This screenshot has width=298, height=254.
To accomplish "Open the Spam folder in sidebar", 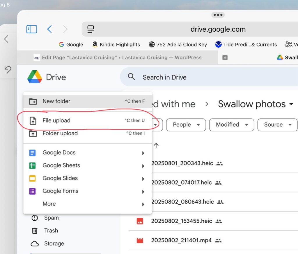I will click(45, 218).
